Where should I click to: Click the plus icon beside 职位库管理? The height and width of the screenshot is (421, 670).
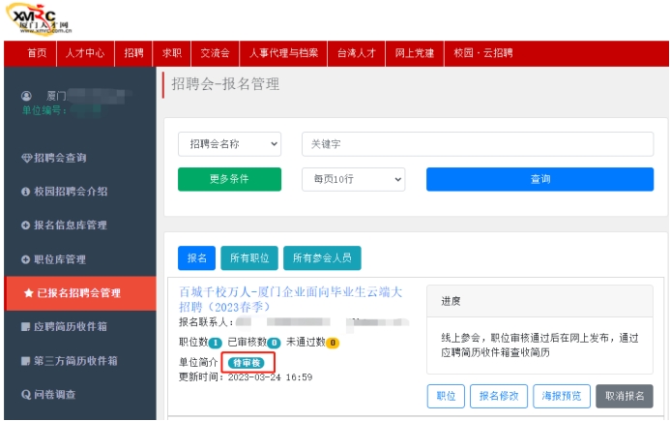26,259
